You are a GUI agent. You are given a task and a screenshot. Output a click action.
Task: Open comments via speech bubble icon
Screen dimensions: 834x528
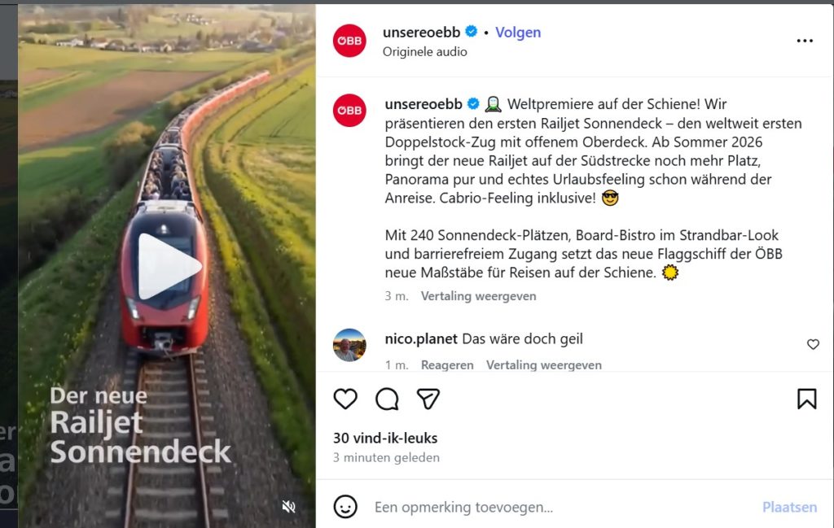point(387,399)
